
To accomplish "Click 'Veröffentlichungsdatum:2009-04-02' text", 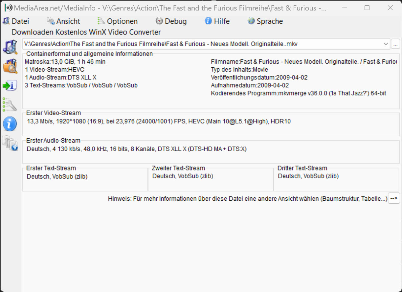I will point(259,78).
